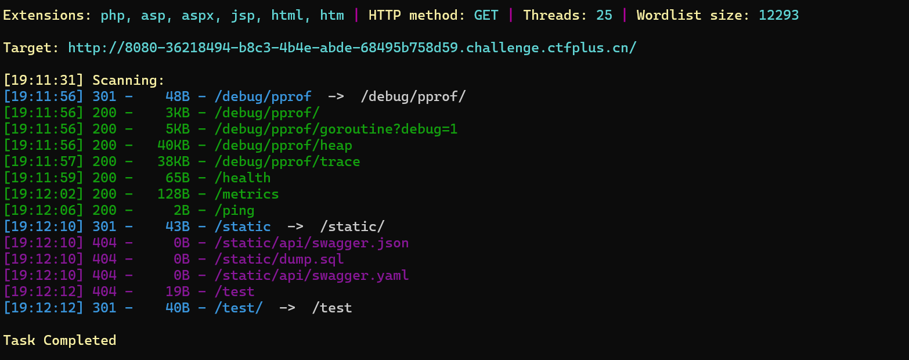Click the Task Completed message
Viewport: 909px width, 360px height.
coord(60,340)
